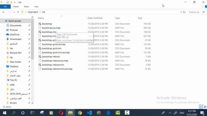Open the drivers folder in sidebar
The width and height of the screenshot is (207, 116).
(13, 103)
